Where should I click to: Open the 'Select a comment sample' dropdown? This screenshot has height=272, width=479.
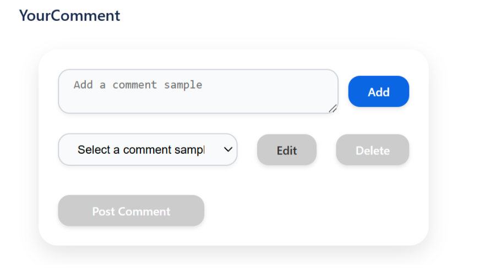148,150
